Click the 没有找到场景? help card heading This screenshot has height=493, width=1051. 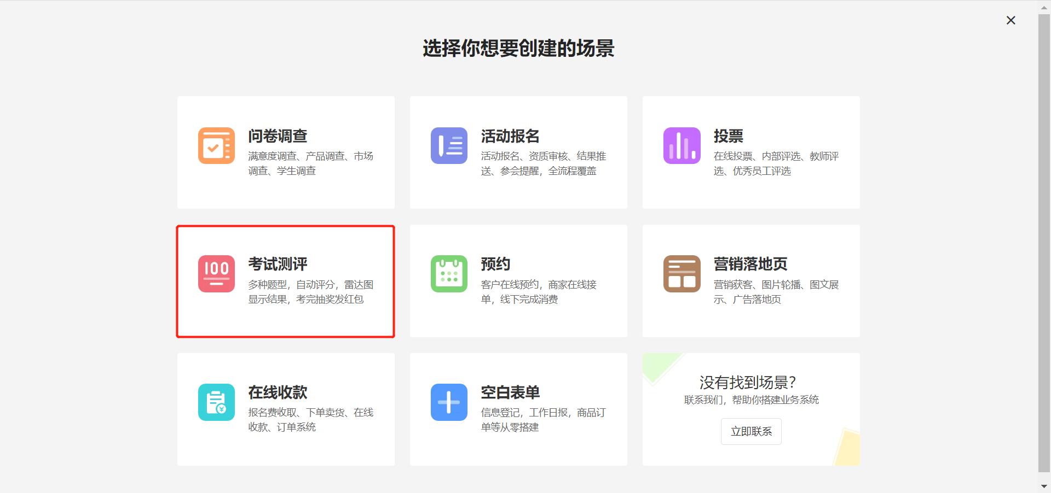(747, 382)
